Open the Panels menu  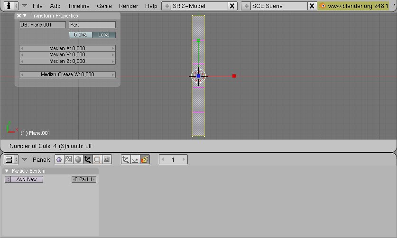point(42,159)
